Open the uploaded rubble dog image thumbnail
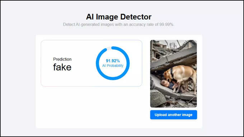 [x=174, y=74]
